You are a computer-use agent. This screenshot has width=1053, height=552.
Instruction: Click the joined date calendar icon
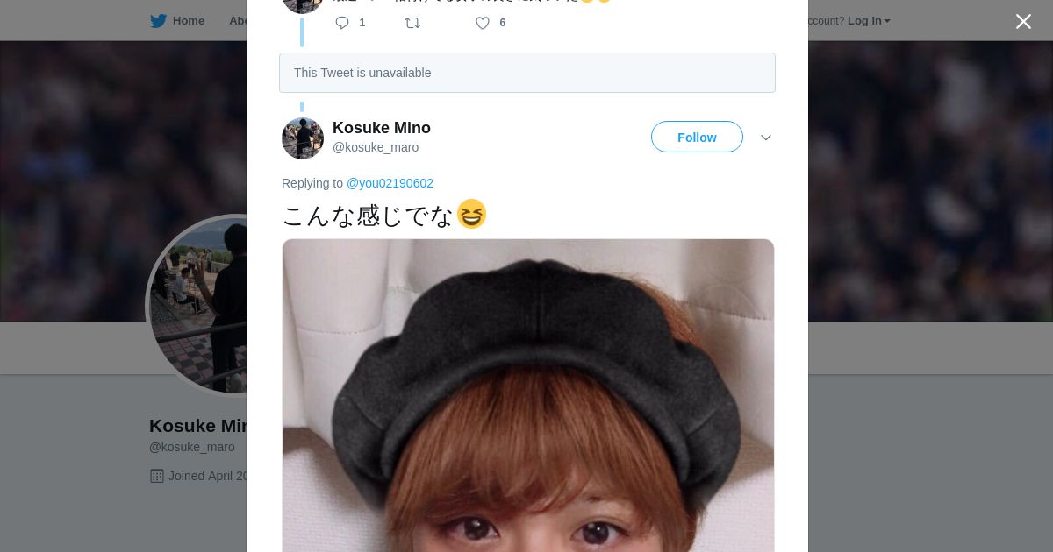coord(157,476)
